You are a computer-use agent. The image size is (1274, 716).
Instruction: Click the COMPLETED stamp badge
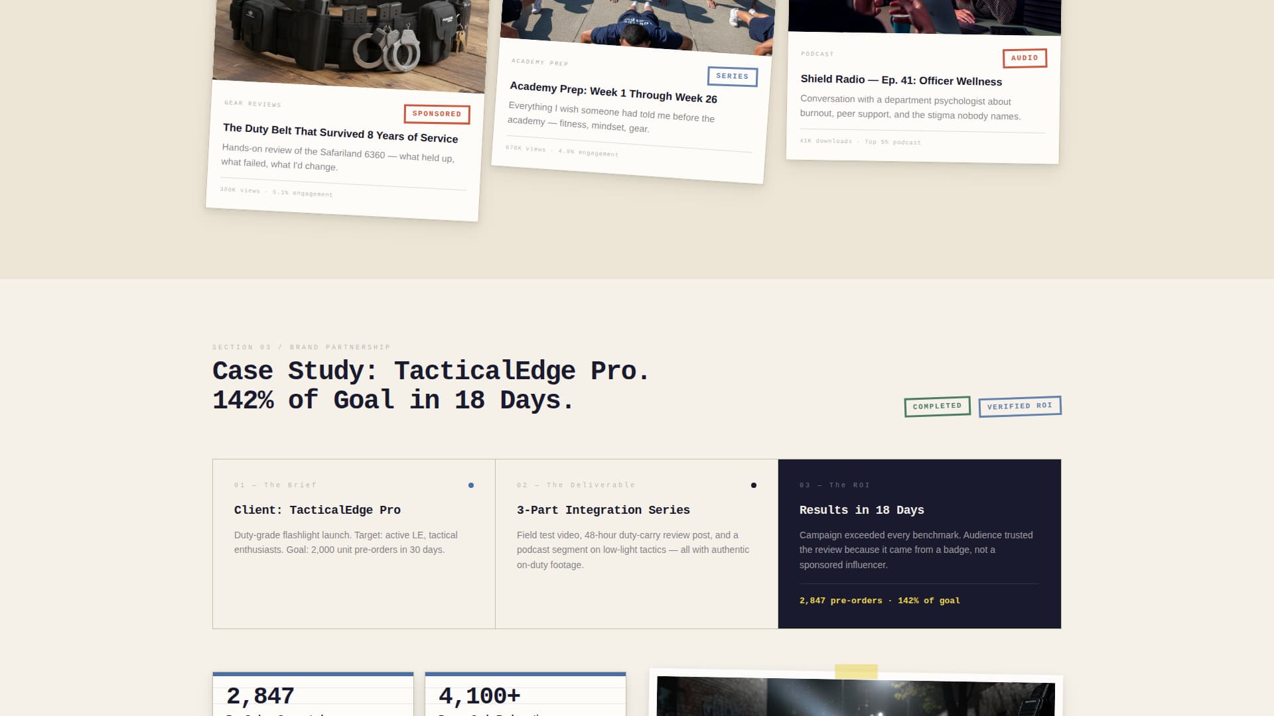point(937,406)
